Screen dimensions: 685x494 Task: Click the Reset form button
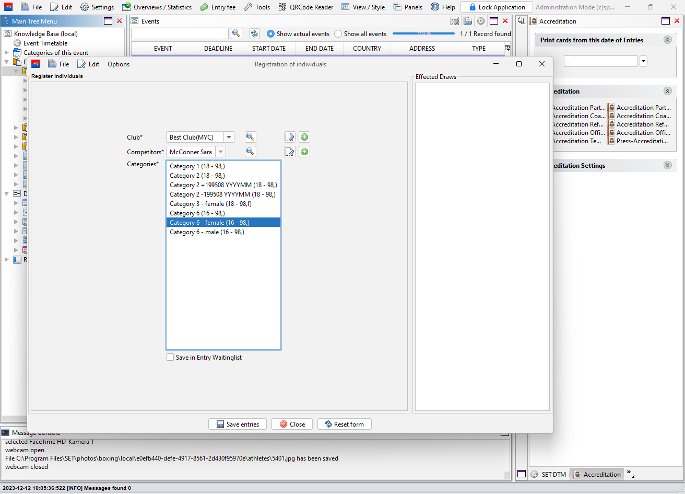click(x=344, y=424)
